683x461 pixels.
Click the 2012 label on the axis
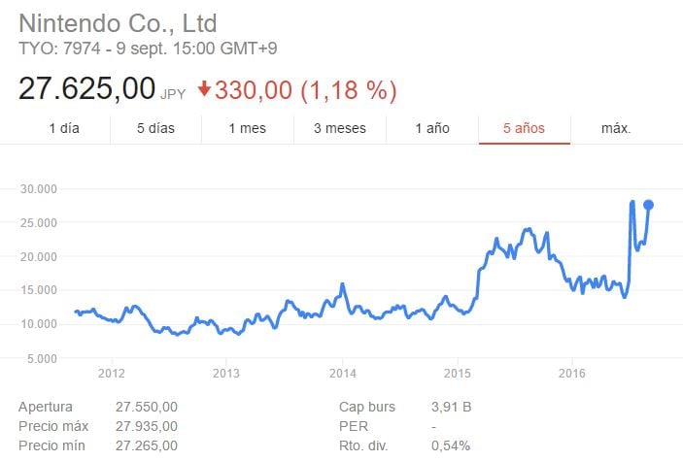(112, 373)
